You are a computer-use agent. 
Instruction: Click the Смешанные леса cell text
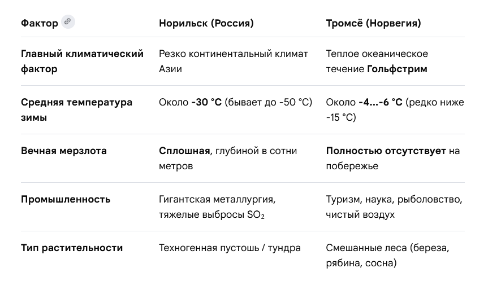tap(387, 256)
